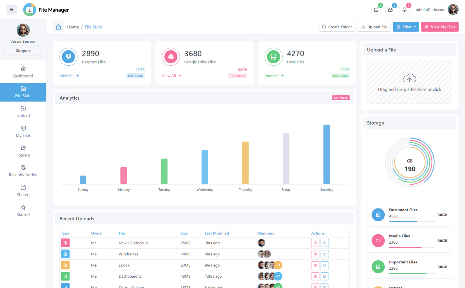465x288 pixels.
Task: Switch to the Dashboard section
Action: coord(23,72)
